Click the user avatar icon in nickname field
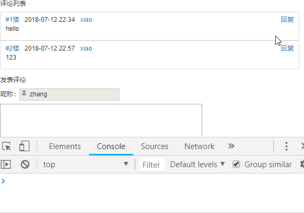 click(x=24, y=93)
